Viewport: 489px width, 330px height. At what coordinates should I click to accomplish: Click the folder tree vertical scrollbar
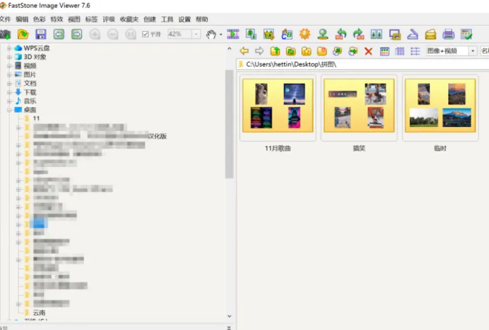click(229, 124)
